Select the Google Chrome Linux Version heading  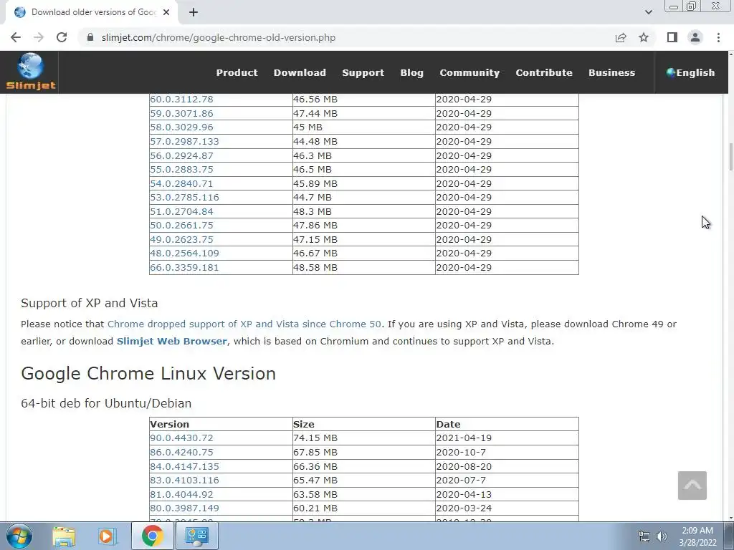tap(148, 373)
